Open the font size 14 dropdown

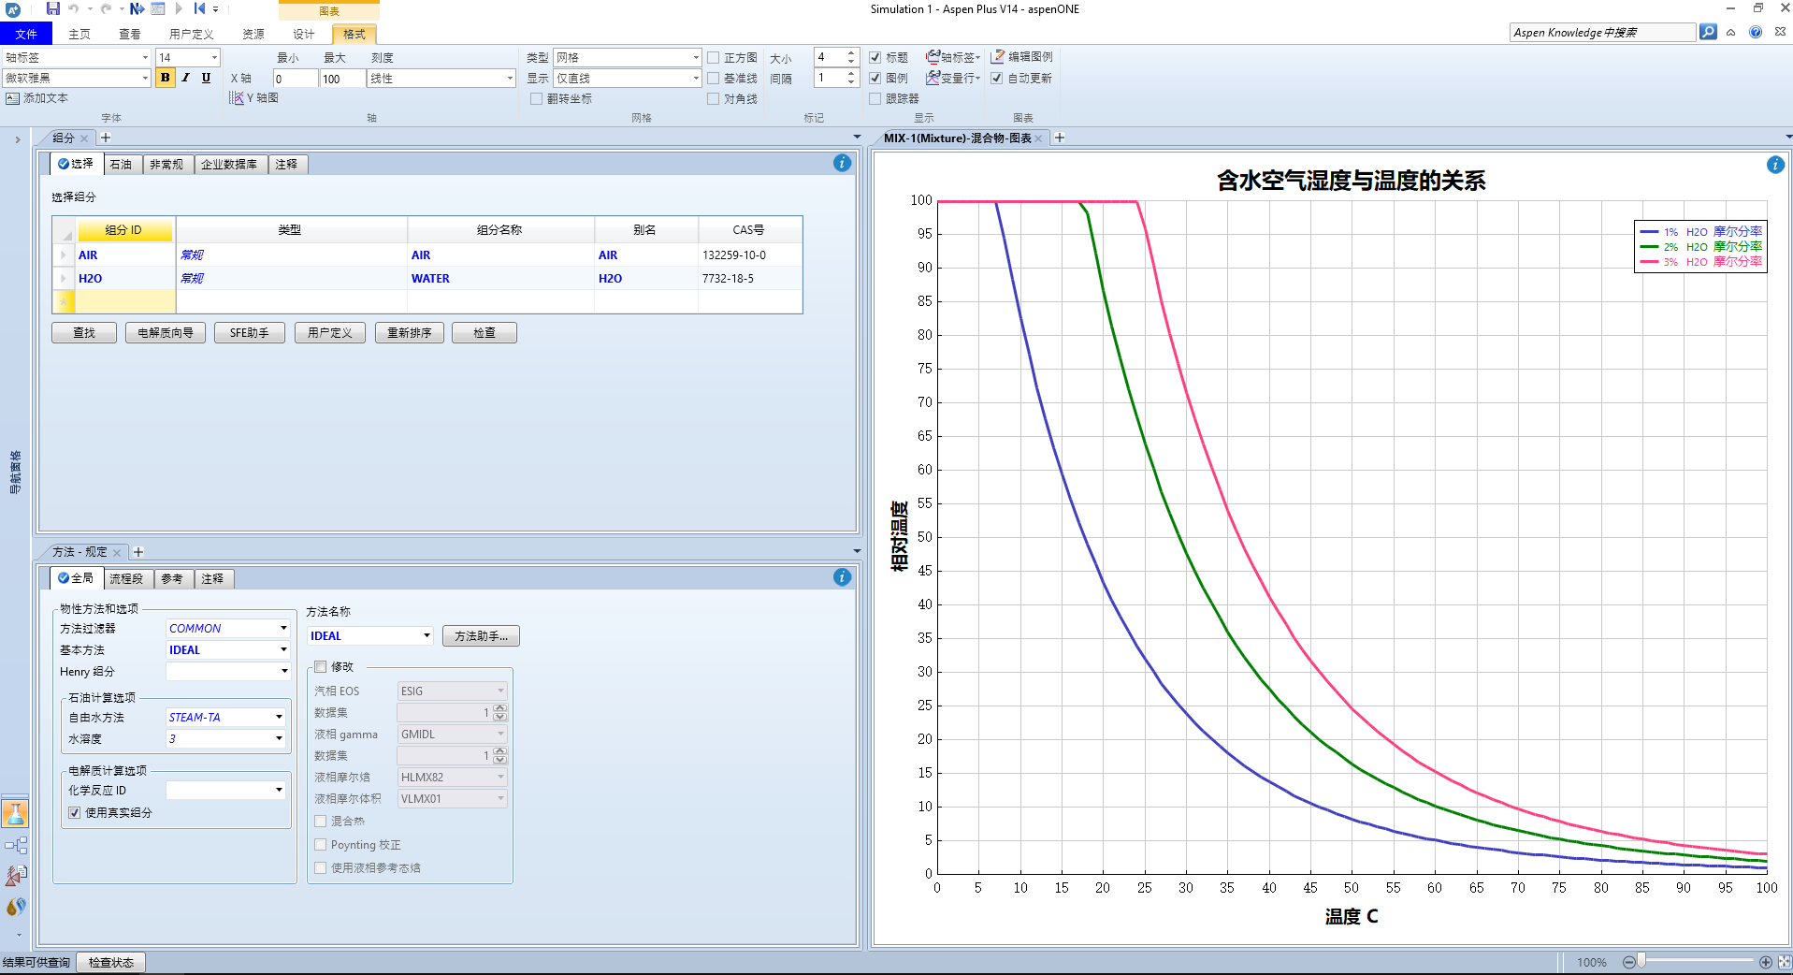[214, 57]
